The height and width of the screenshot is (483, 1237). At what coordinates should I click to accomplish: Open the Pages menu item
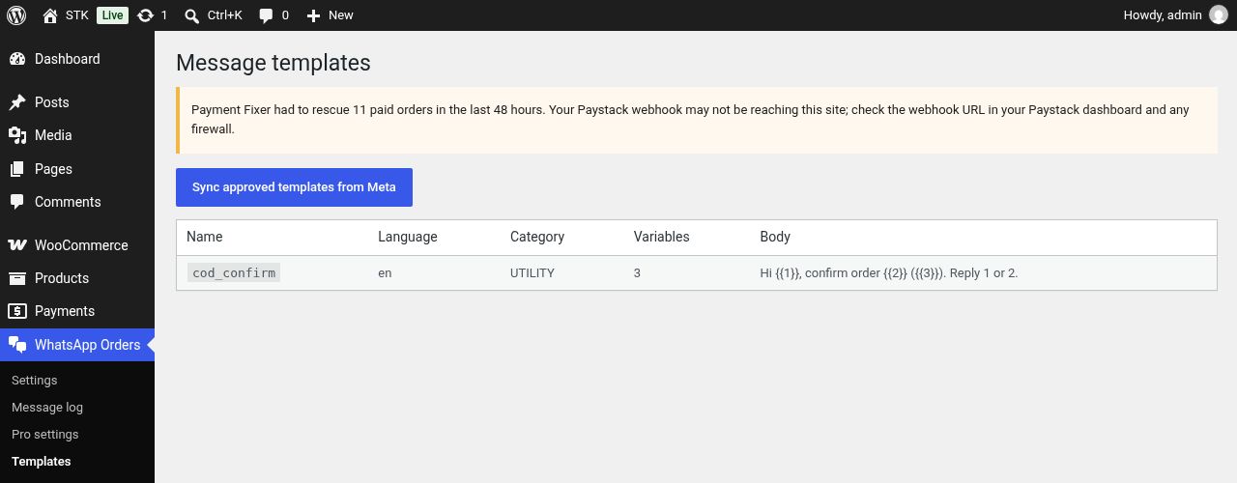[x=77, y=169]
